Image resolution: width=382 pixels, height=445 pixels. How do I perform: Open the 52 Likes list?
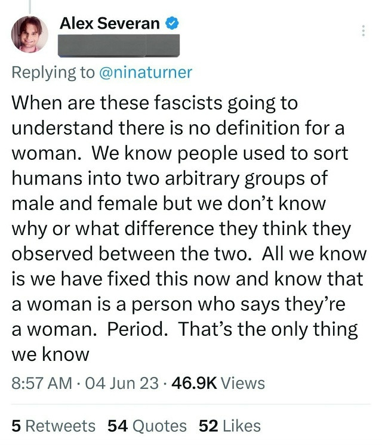(229, 426)
